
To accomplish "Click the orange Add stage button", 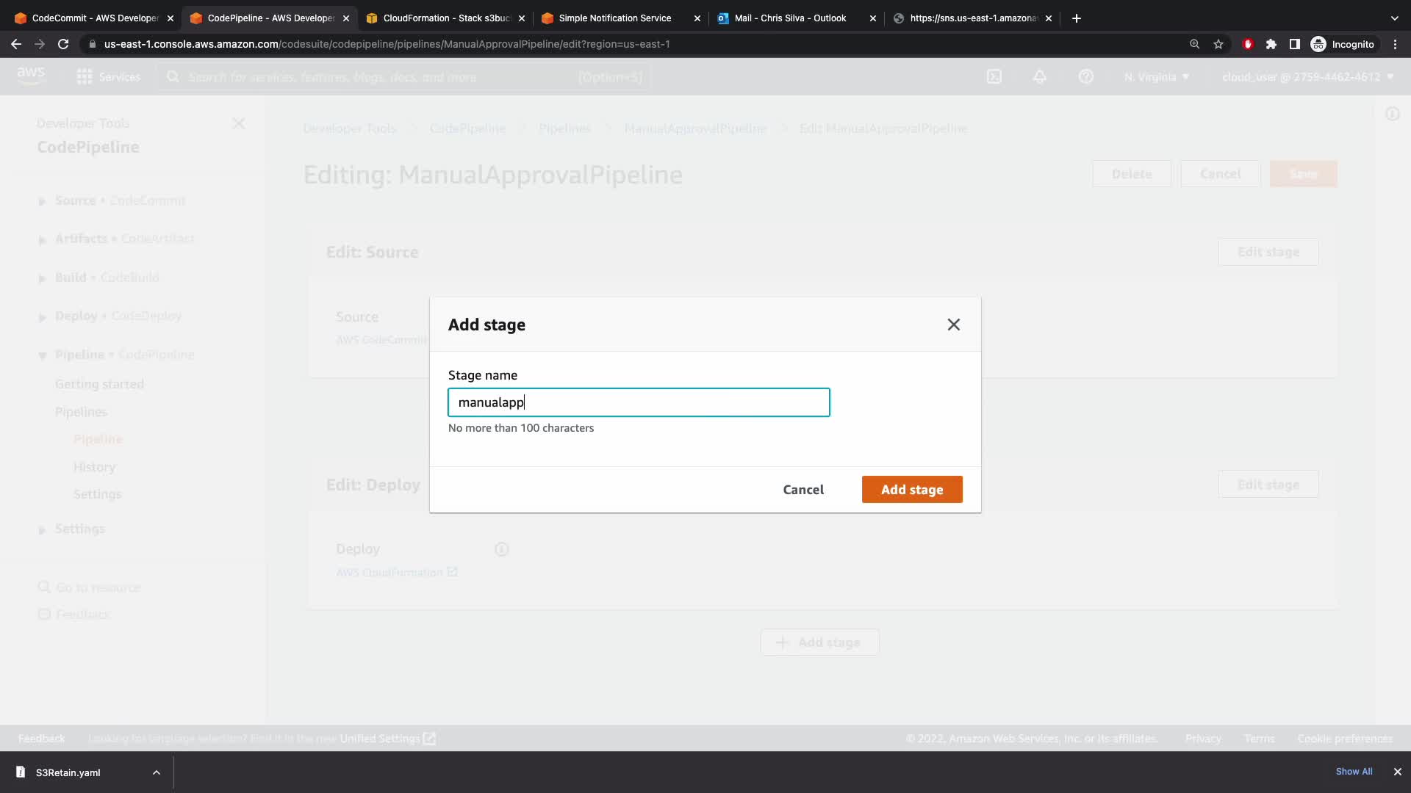I will coord(911,490).
